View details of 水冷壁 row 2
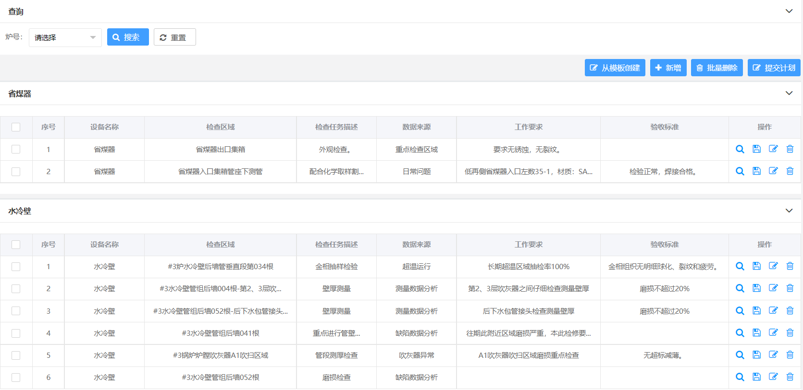Image resolution: width=803 pixels, height=390 pixels. tap(740, 288)
